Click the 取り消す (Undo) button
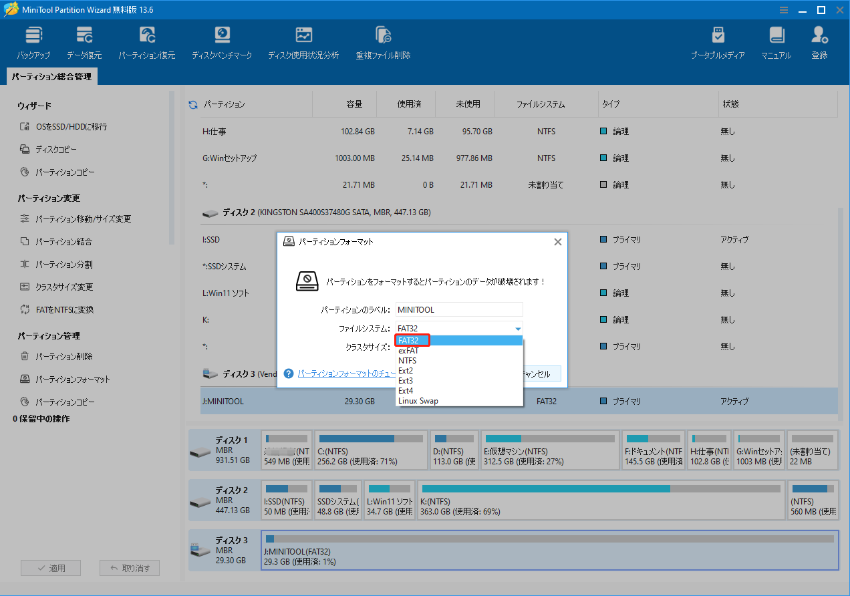 click(x=130, y=569)
